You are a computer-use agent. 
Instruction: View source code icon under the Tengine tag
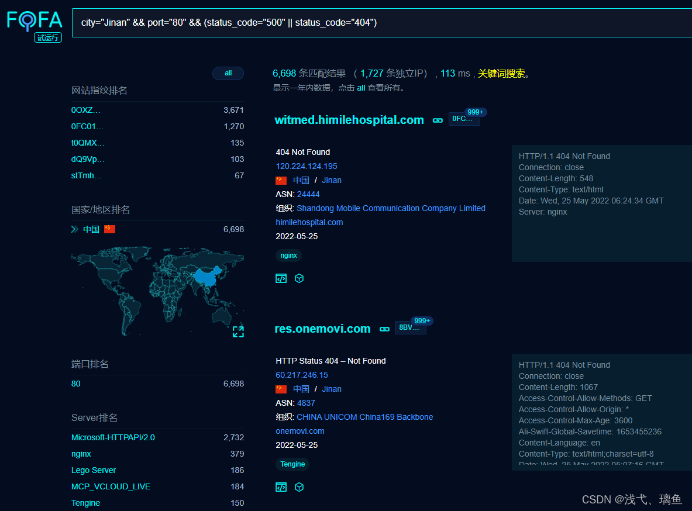tap(281, 487)
